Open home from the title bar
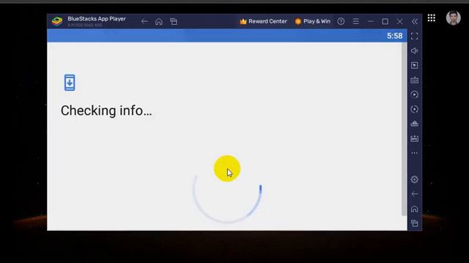The height and width of the screenshot is (263, 469). coord(159,21)
